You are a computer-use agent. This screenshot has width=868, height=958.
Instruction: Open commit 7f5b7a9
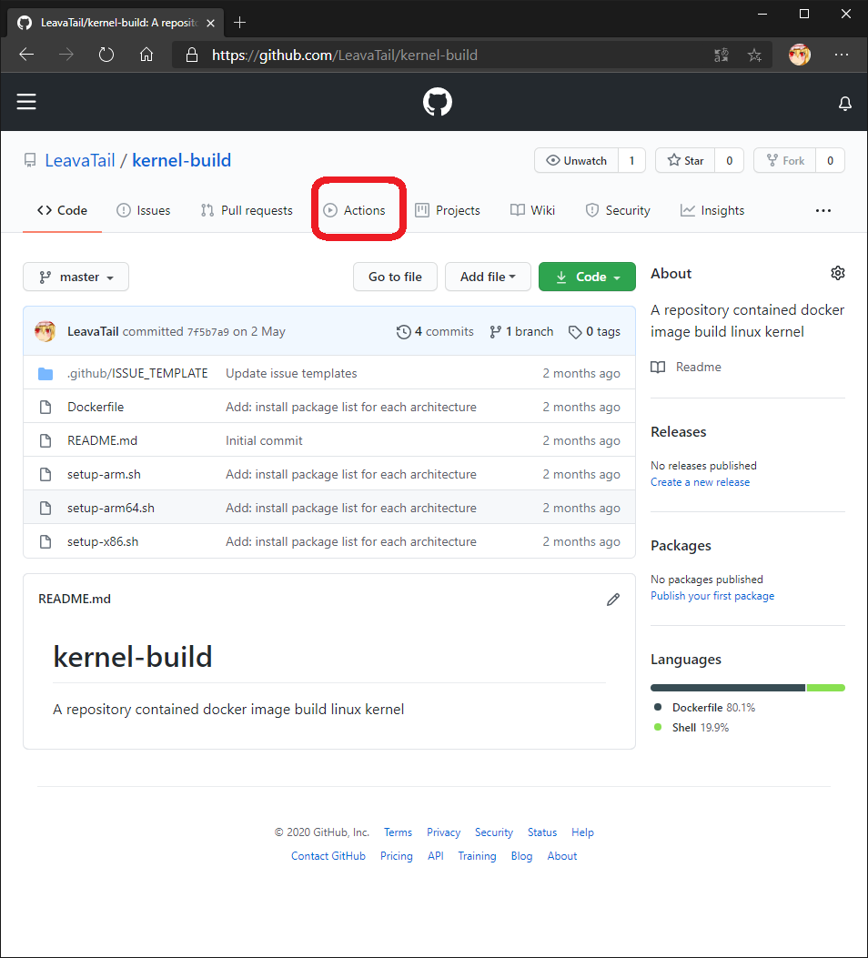pyautogui.click(x=207, y=332)
